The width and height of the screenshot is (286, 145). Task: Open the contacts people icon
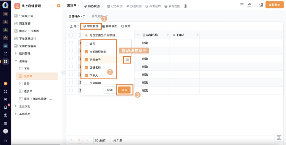[x=6, y=99]
